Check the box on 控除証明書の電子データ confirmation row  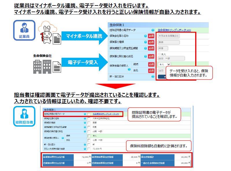(x=89, y=114)
